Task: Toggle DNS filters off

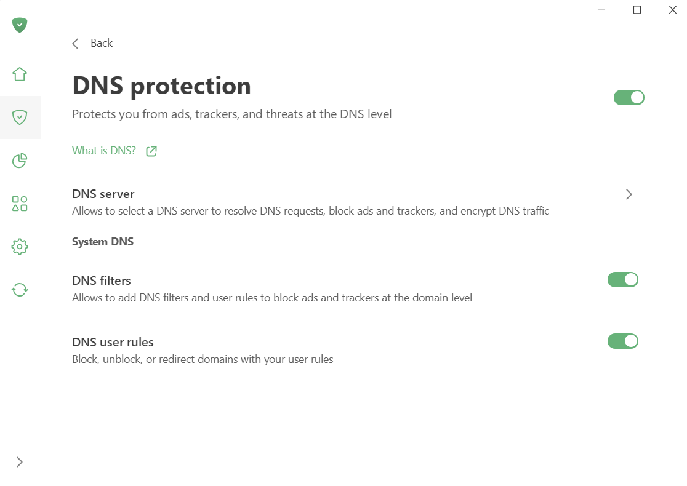Action: pyautogui.click(x=622, y=279)
